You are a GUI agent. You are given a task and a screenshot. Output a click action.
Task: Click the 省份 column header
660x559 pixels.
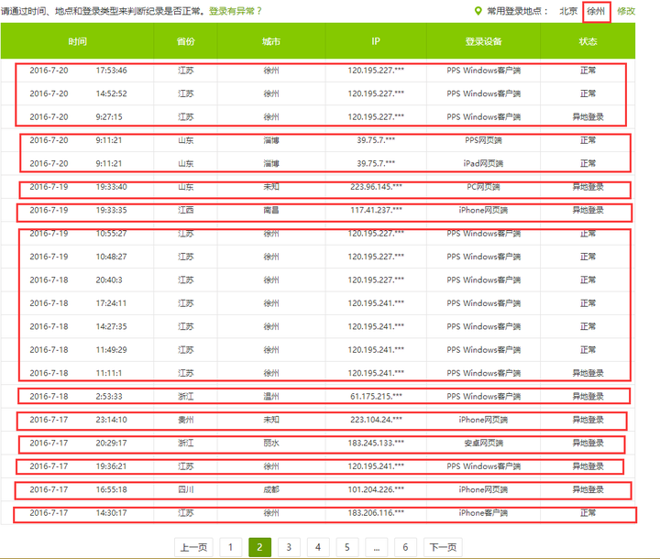point(185,41)
